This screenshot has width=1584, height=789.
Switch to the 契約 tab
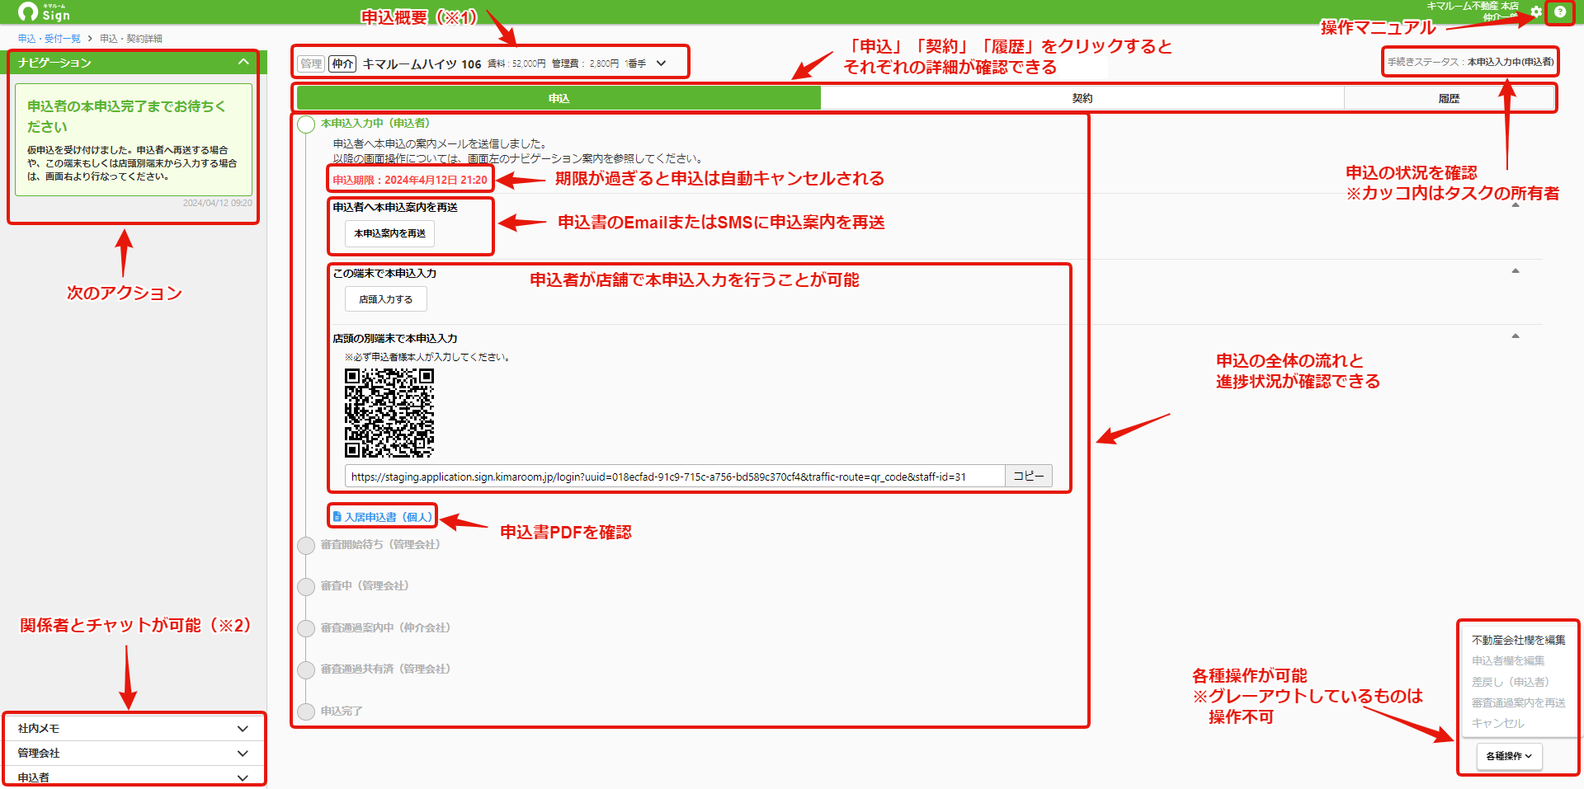(x=1082, y=98)
